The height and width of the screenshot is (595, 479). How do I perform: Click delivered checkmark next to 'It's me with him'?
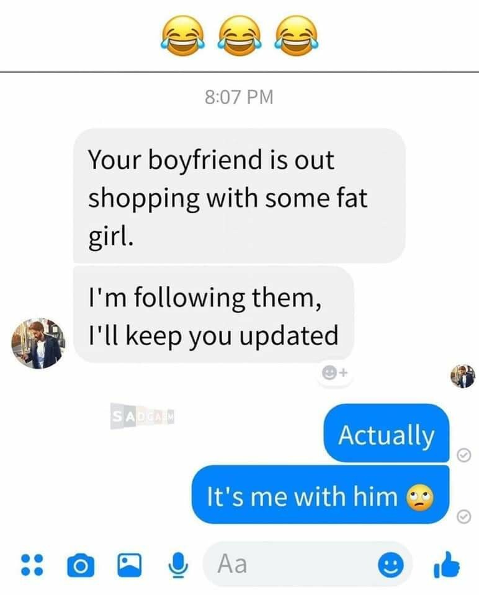pos(464,516)
